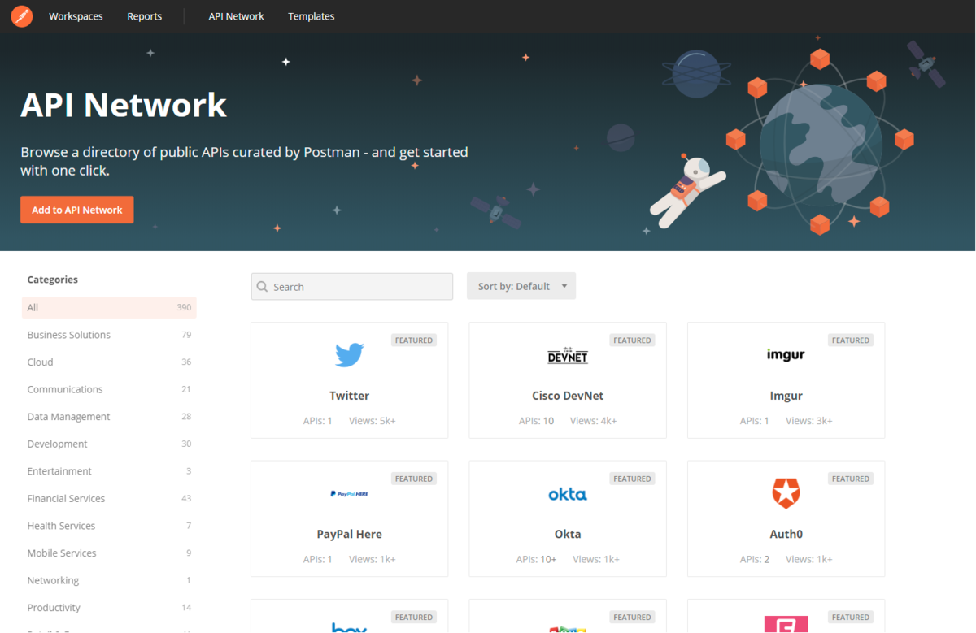976x633 pixels.
Task: Click the Auth0 shield logo
Action: point(786,493)
